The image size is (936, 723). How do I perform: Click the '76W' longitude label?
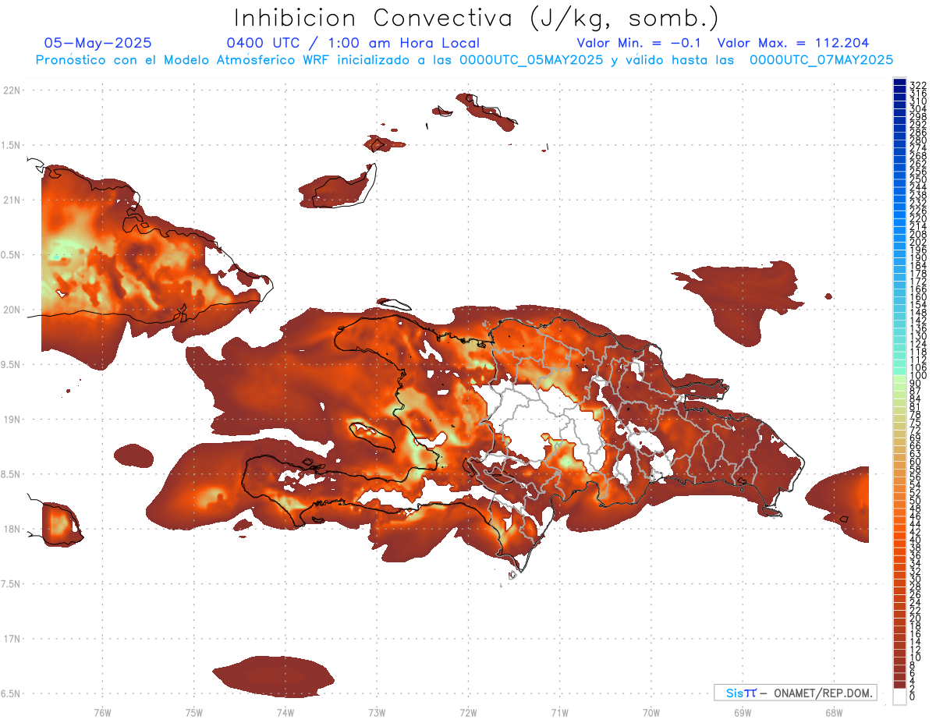102,712
